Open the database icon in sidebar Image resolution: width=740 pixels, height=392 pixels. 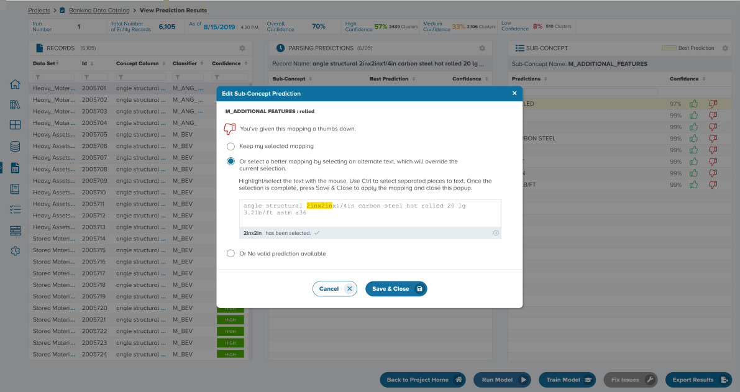(16, 147)
